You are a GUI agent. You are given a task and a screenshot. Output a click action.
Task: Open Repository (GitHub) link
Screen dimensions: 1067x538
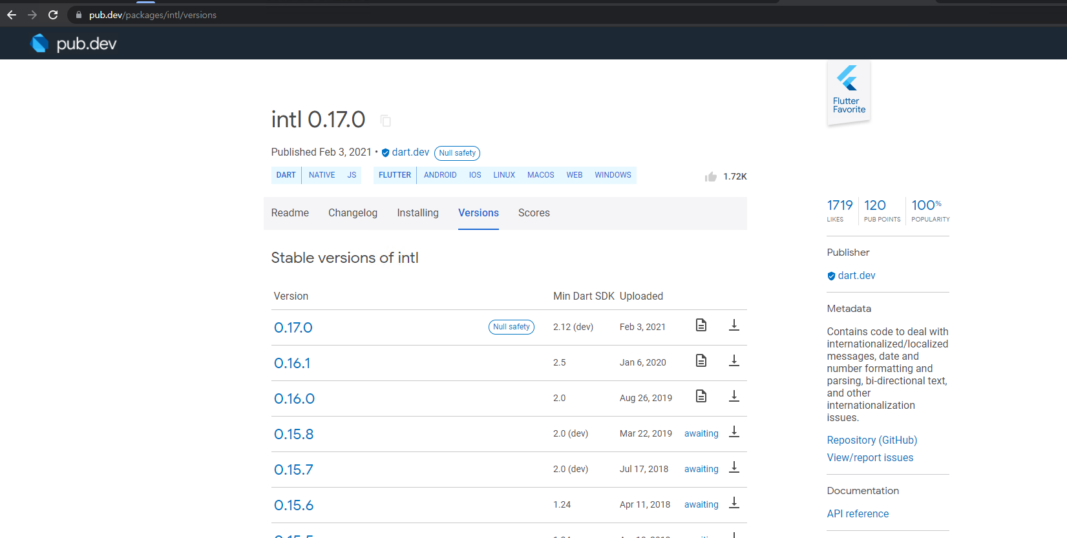point(872,440)
